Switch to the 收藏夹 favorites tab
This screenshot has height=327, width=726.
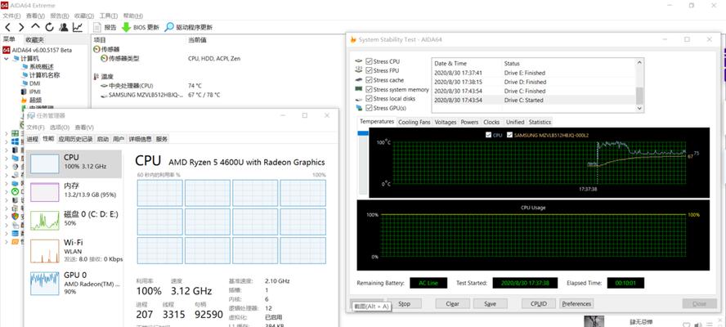[x=34, y=40]
